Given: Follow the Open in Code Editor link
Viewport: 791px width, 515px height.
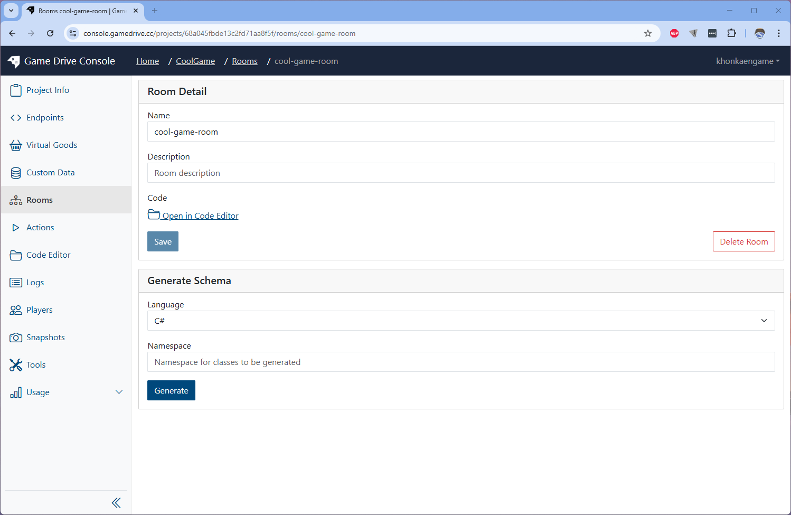Looking at the screenshot, I should click(x=200, y=216).
